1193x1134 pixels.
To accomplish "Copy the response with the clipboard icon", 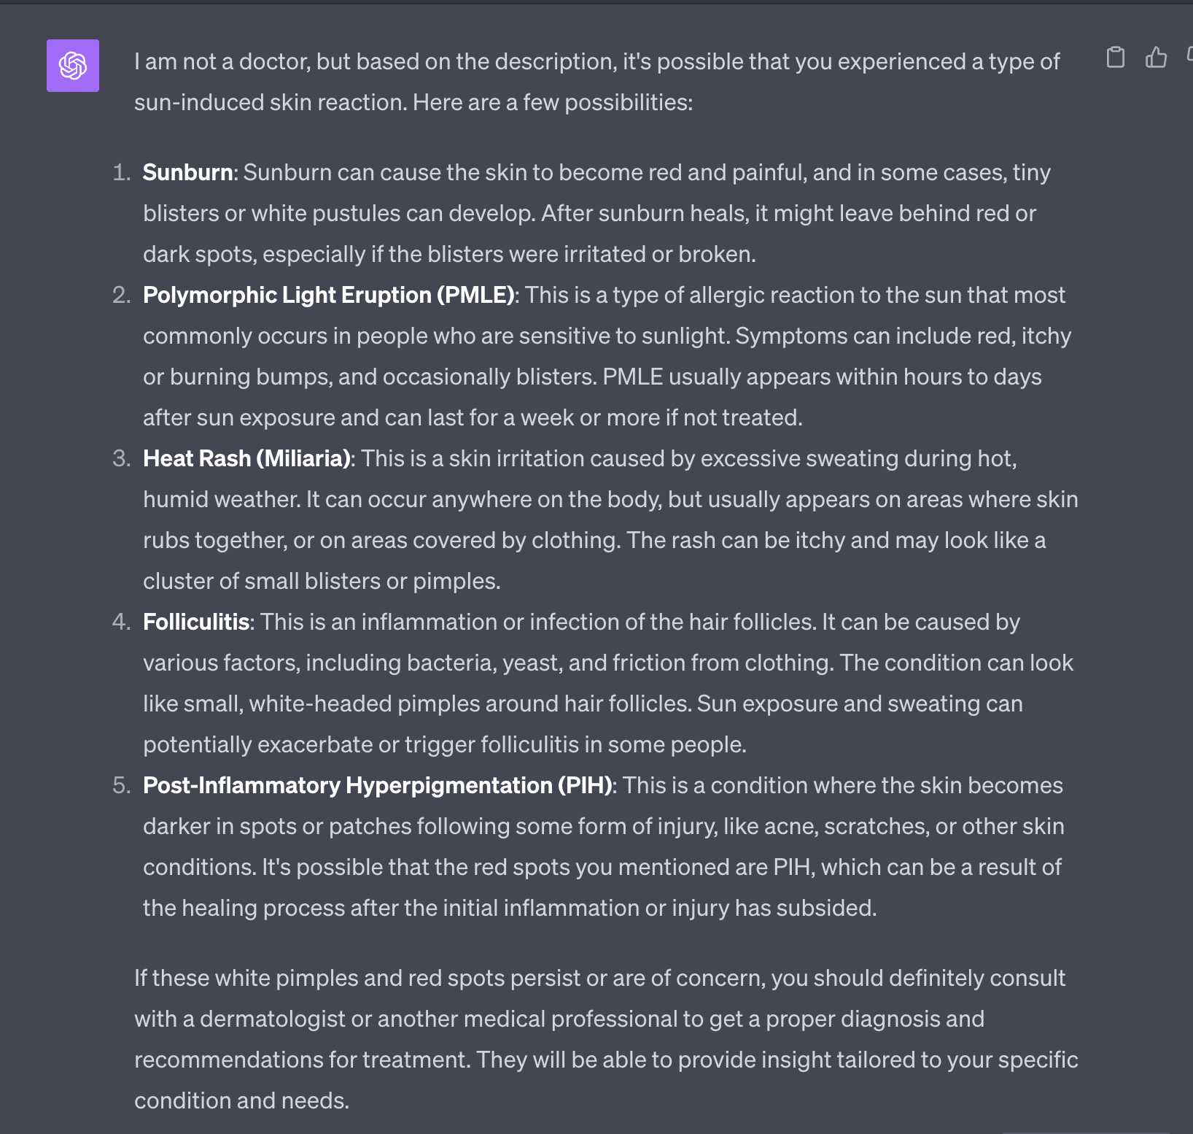I will [x=1115, y=57].
